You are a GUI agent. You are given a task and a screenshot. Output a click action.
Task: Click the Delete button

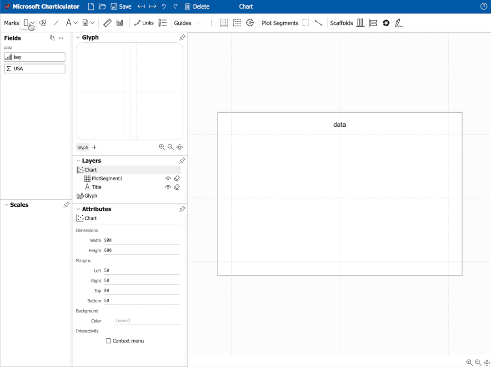pos(197,6)
